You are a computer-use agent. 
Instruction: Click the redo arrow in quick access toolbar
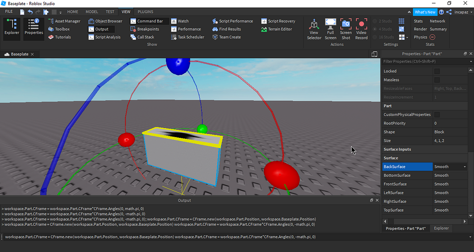tap(38, 12)
